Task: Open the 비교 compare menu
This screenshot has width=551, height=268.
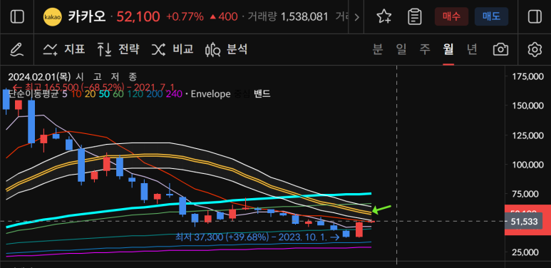Action: coord(172,49)
